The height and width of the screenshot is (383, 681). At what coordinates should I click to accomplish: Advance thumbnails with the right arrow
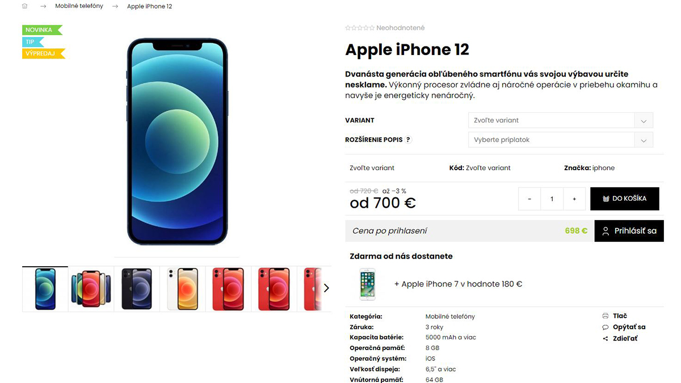(326, 288)
